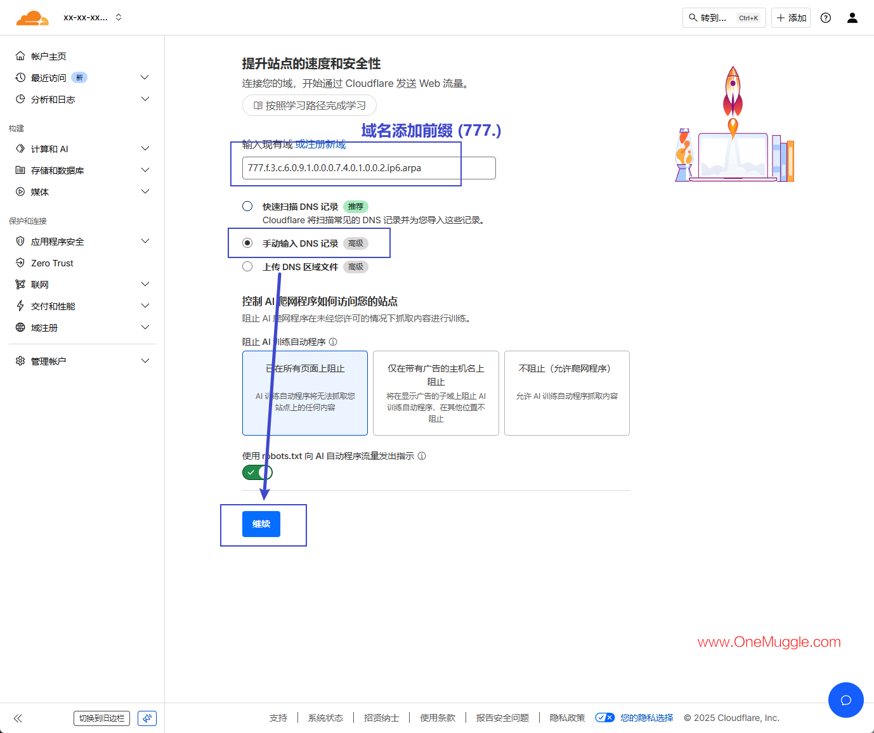Click 按照学习路径完成学习 button
This screenshot has width=874, height=733.
[x=310, y=105]
